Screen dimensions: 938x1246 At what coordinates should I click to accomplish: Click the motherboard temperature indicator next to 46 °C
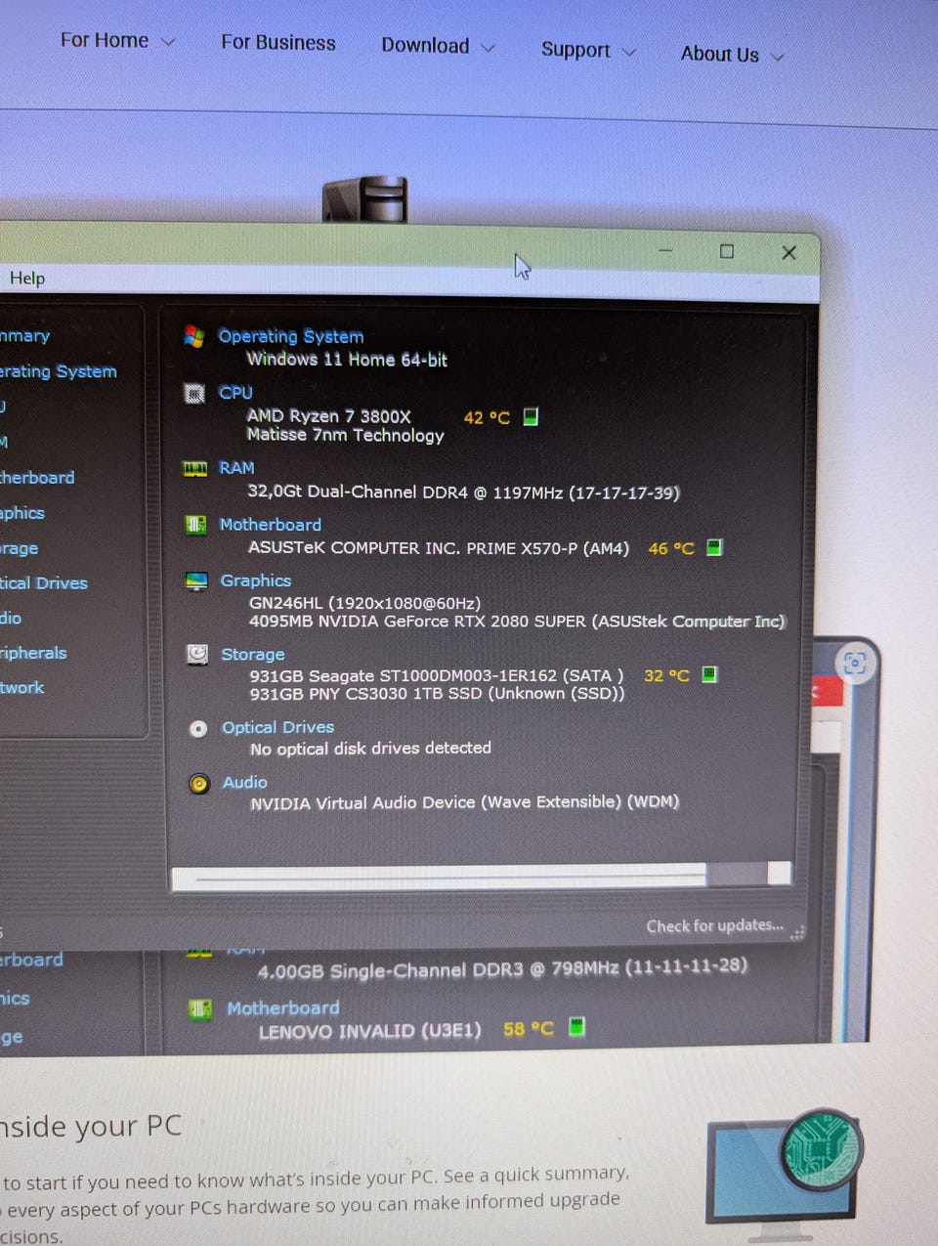[714, 547]
